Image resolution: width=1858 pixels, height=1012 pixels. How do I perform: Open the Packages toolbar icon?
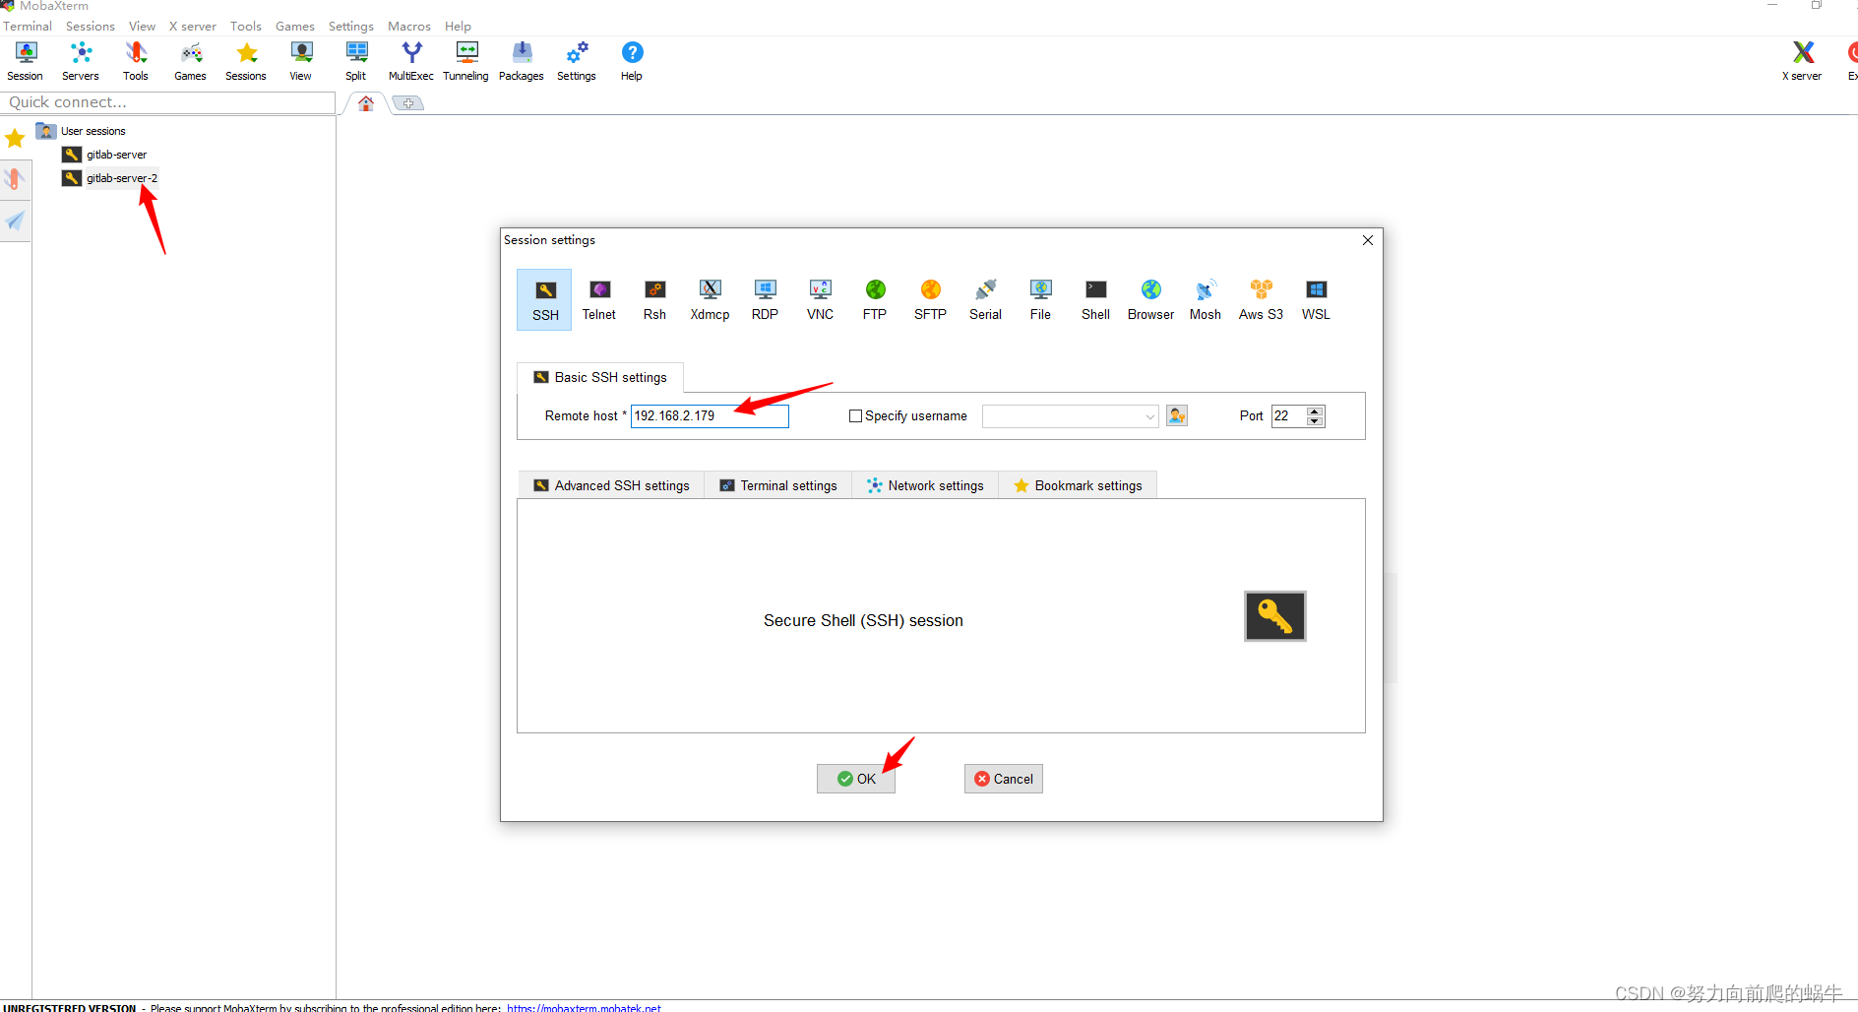coord(522,61)
